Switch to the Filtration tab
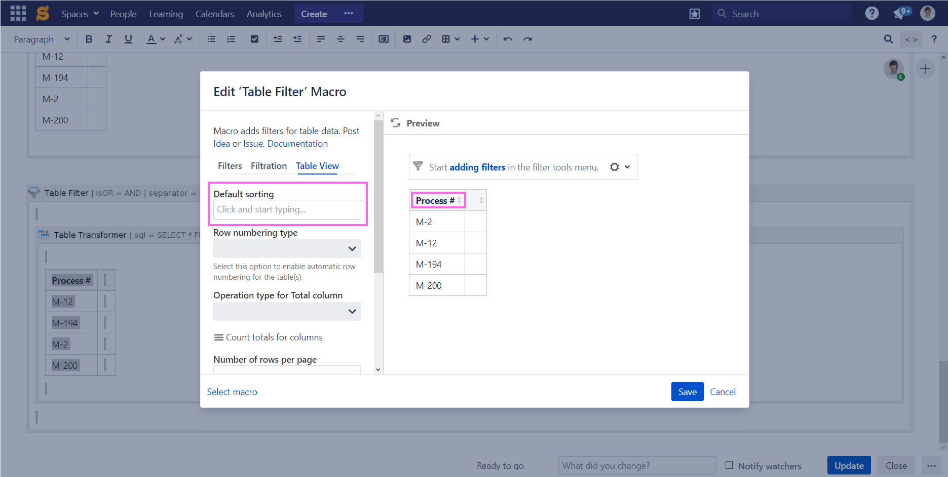The width and height of the screenshot is (948, 477). pos(269,165)
